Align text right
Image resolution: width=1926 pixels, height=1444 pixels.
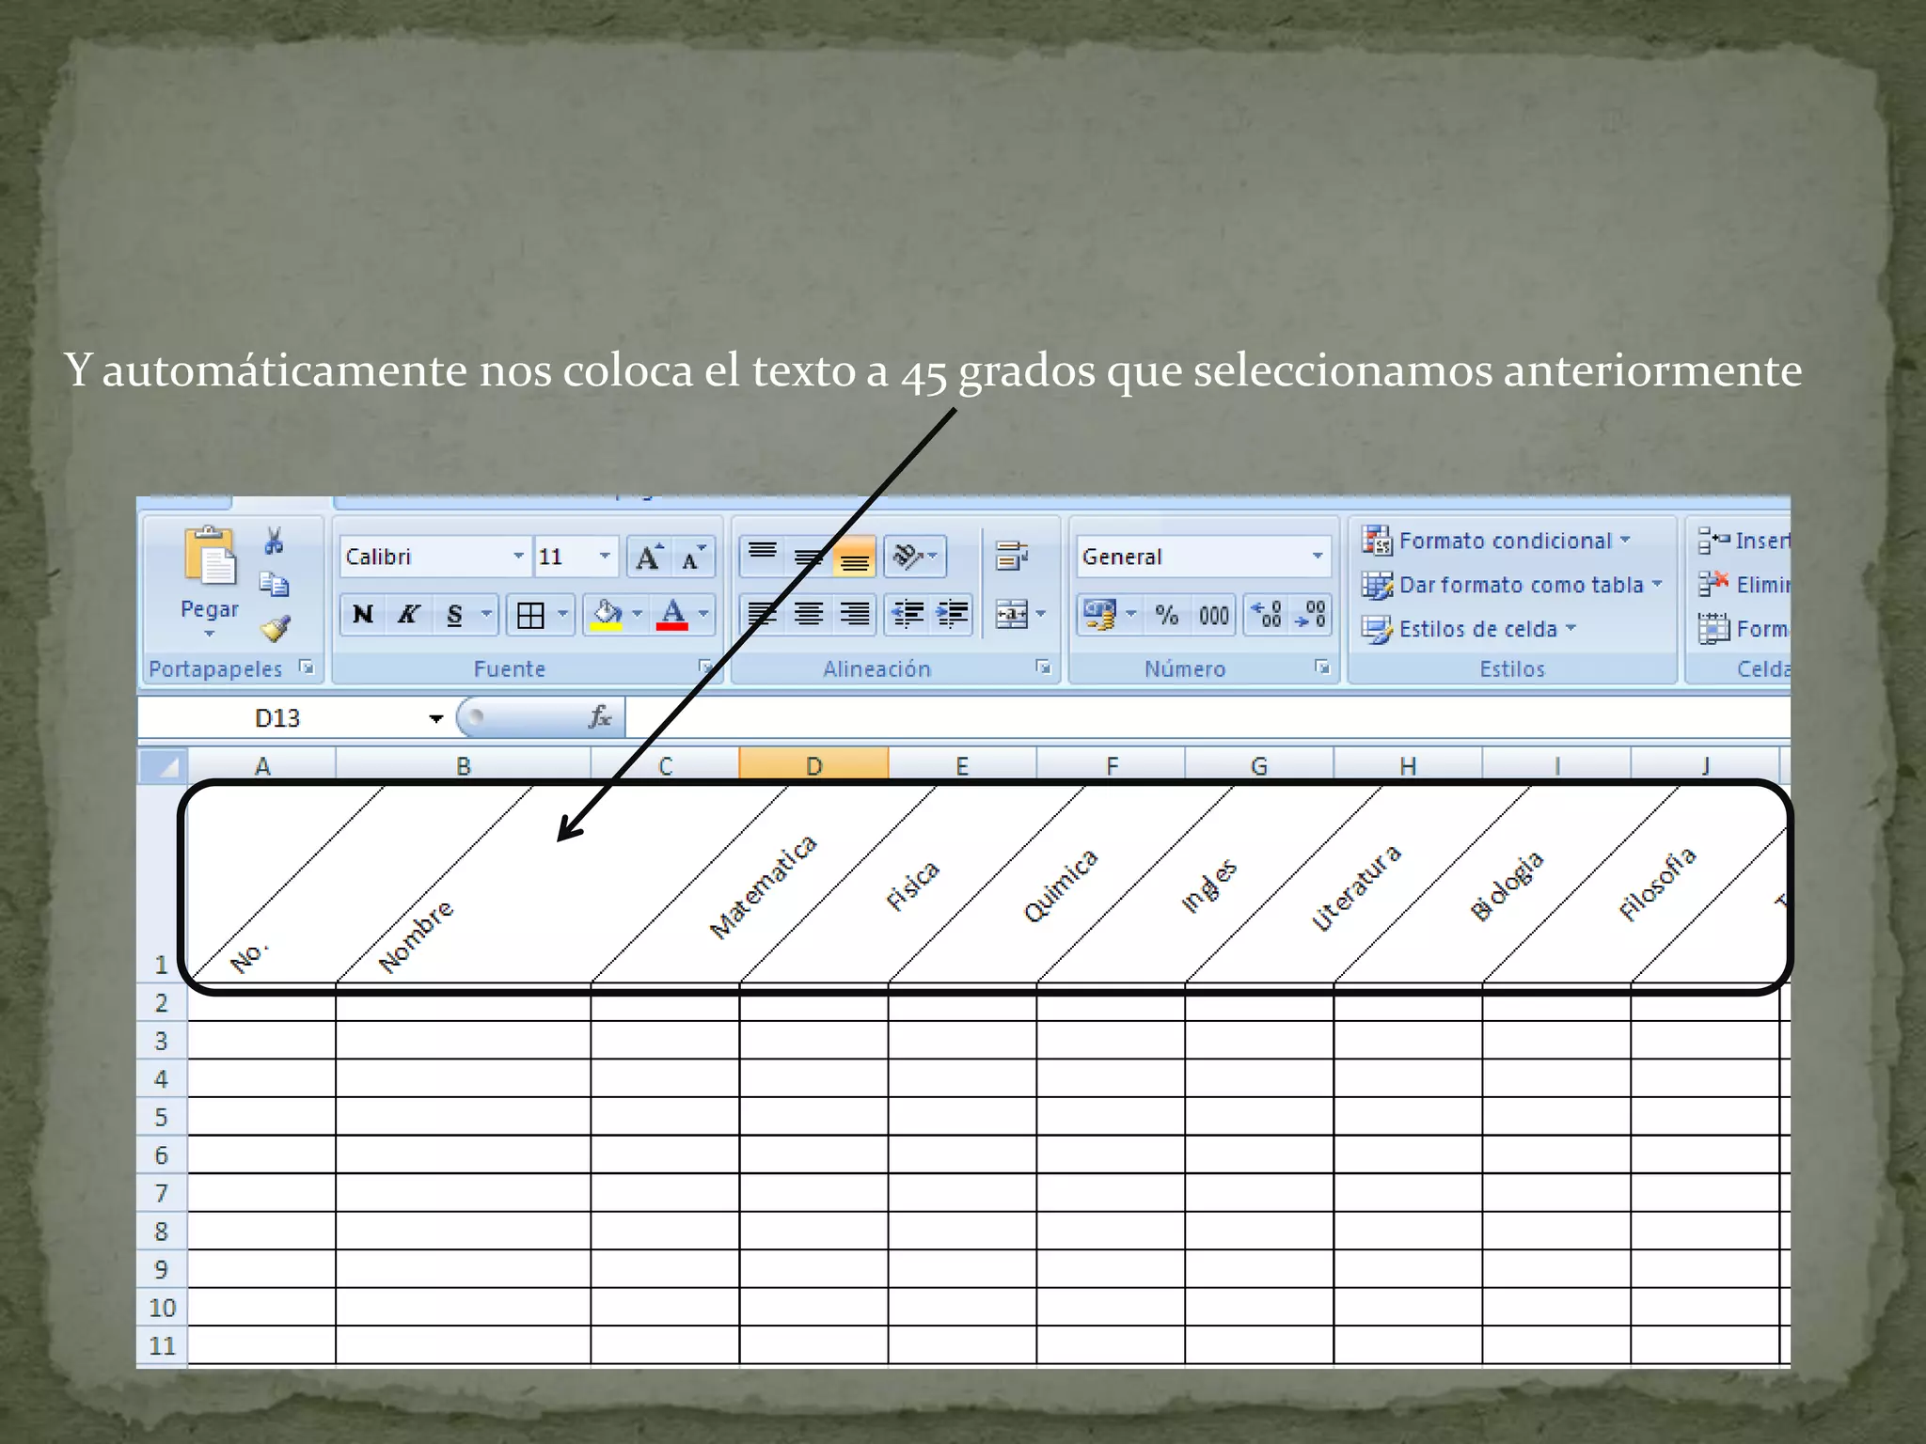coord(854,615)
